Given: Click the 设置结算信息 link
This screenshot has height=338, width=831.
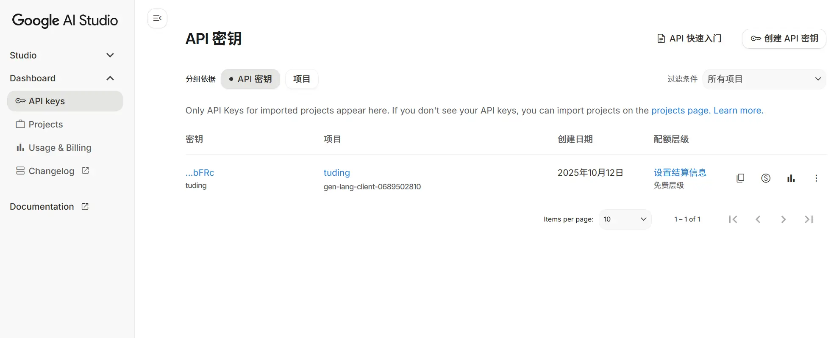Looking at the screenshot, I should click(x=680, y=172).
